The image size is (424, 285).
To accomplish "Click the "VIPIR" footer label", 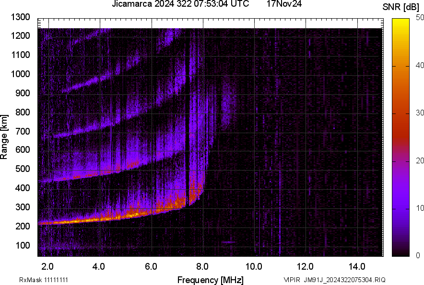I will click(x=292, y=280).
